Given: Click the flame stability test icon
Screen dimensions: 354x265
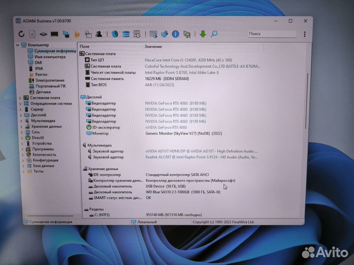Looking at the screenshot, I should pyautogui.click(x=77, y=34).
